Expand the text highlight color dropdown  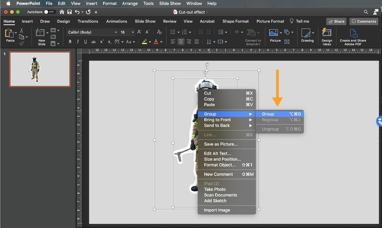(x=150, y=41)
